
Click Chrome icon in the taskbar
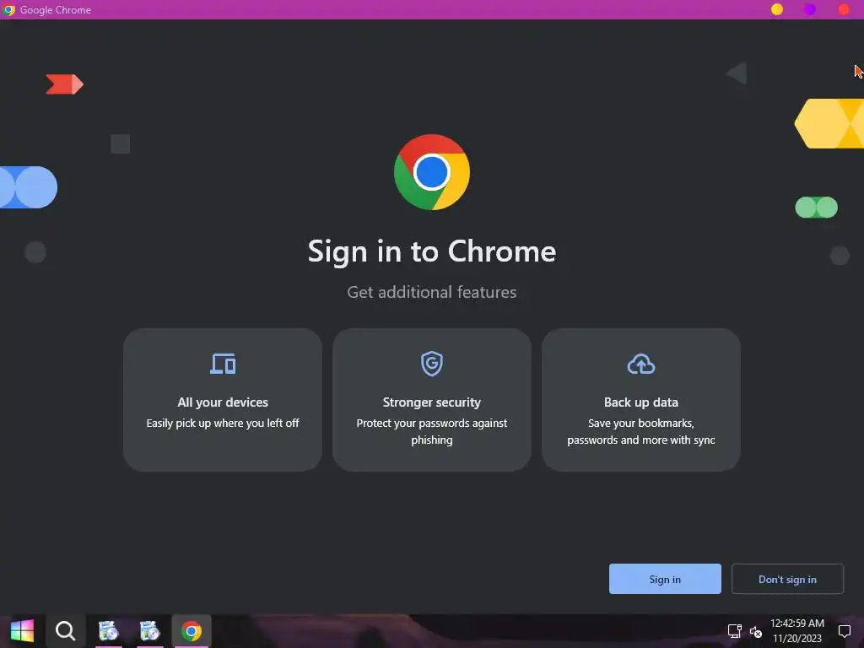pos(192,631)
